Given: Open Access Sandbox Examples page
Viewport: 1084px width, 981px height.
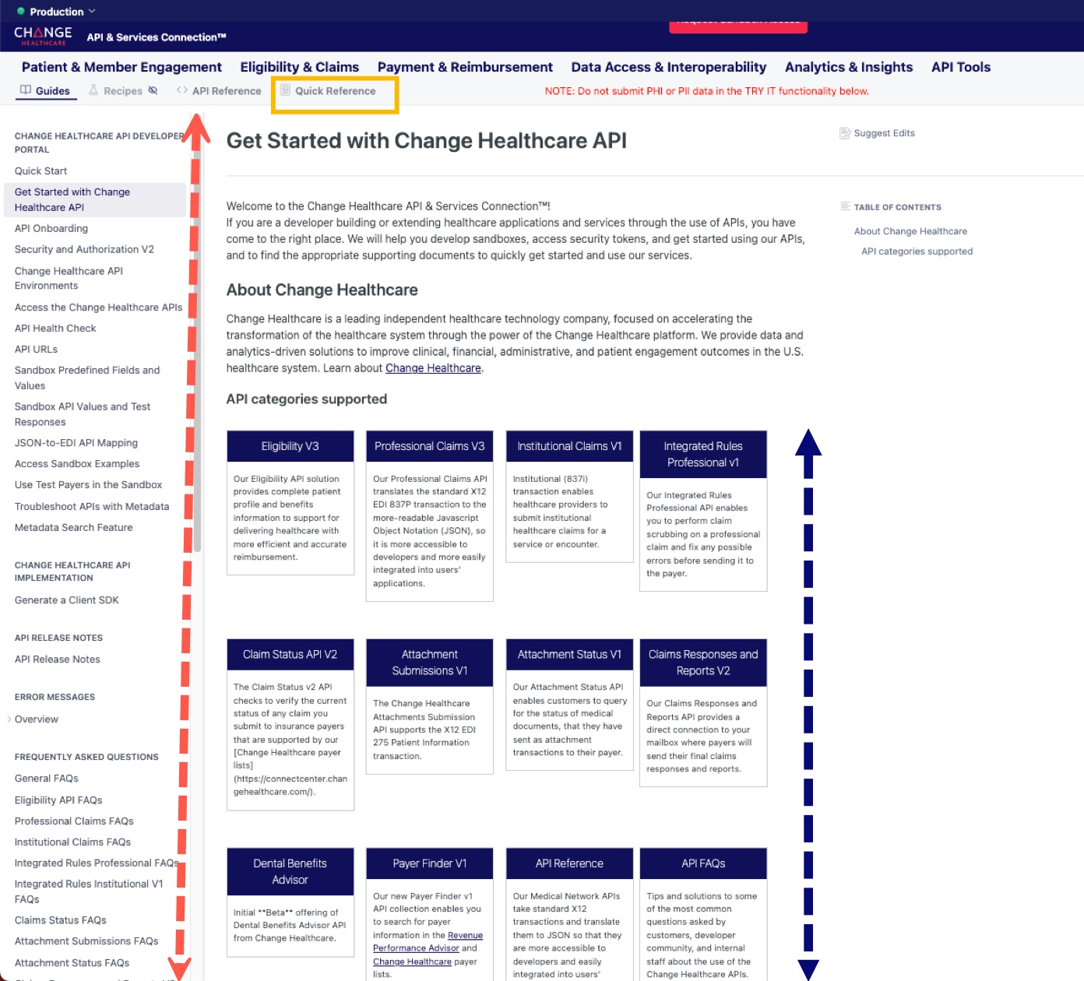Looking at the screenshot, I should (77, 464).
